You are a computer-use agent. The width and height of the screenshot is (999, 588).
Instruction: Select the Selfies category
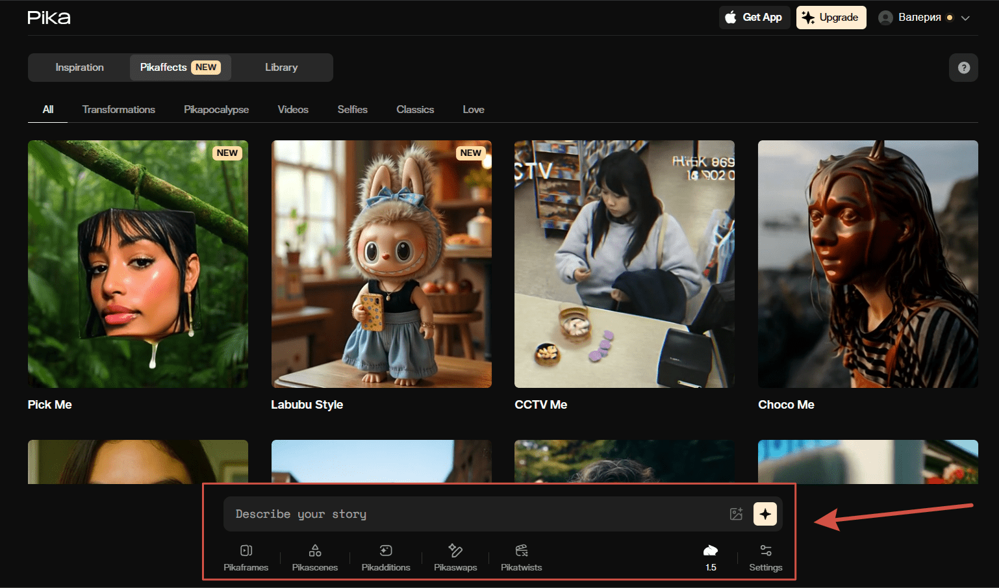[x=353, y=109]
